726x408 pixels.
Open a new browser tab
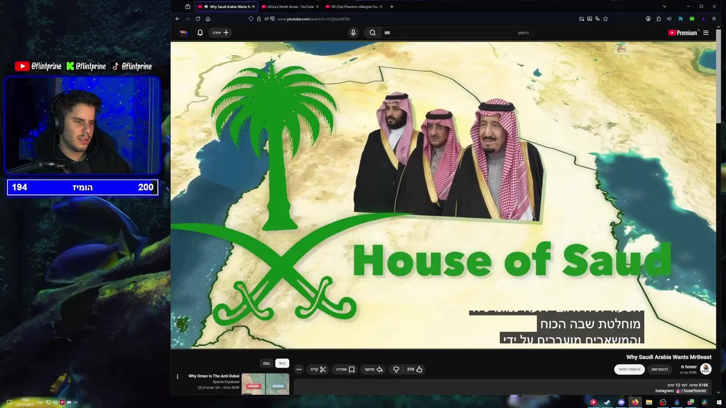click(x=391, y=7)
